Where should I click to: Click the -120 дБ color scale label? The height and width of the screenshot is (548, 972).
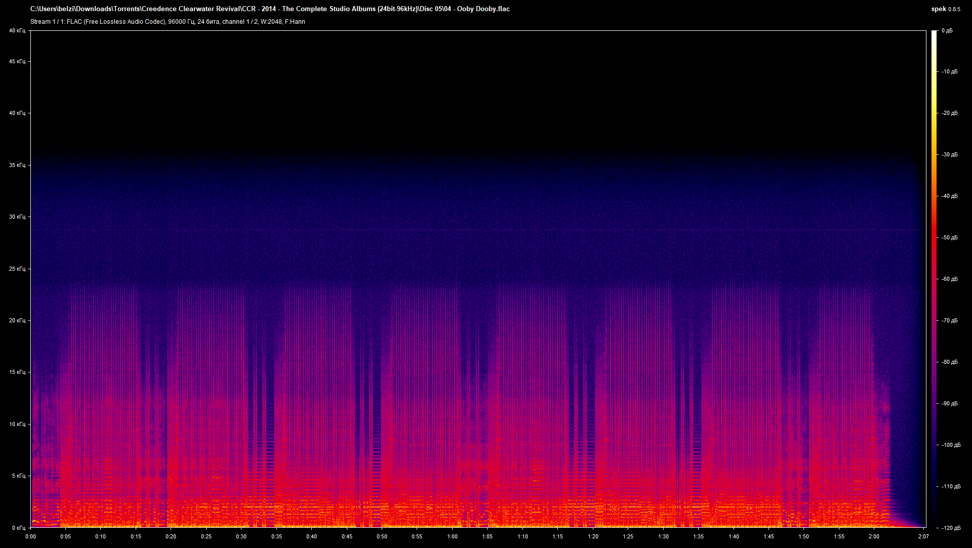(x=951, y=528)
